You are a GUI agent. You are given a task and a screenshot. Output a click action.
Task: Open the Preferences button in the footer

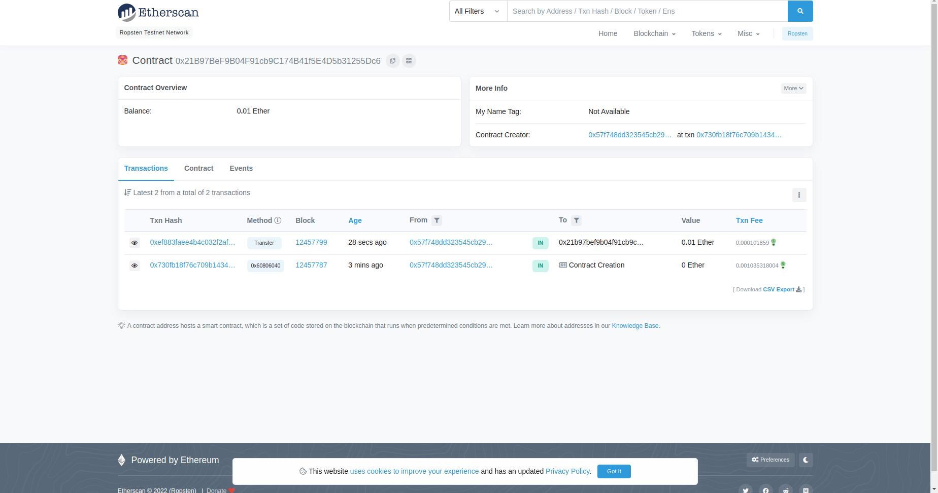pos(770,460)
